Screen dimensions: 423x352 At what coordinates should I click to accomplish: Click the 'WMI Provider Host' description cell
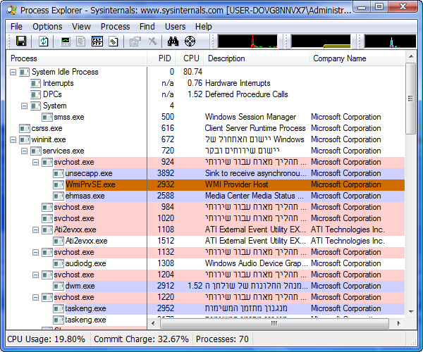(237, 184)
